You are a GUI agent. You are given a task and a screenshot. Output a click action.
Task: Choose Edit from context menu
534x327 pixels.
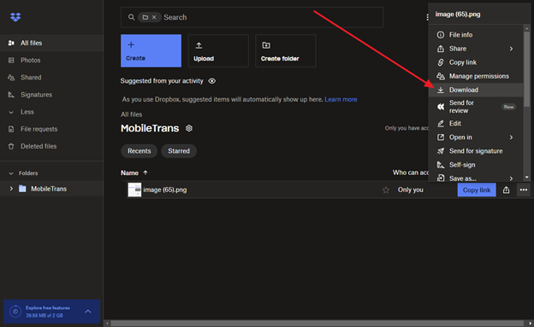pos(476,124)
